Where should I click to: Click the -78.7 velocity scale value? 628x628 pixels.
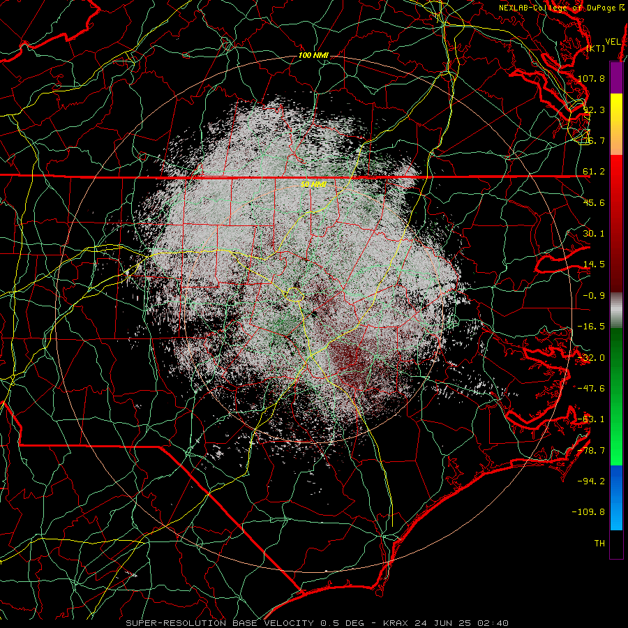(591, 451)
